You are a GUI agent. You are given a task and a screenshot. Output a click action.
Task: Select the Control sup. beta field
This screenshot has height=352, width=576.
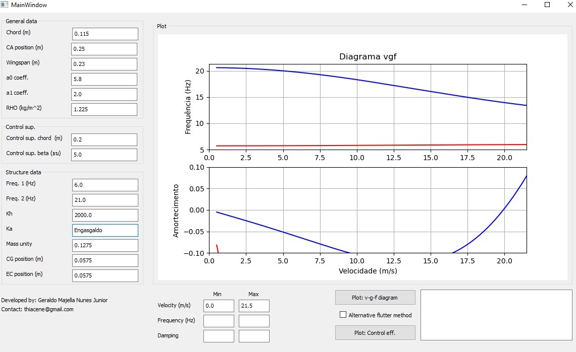coord(104,155)
